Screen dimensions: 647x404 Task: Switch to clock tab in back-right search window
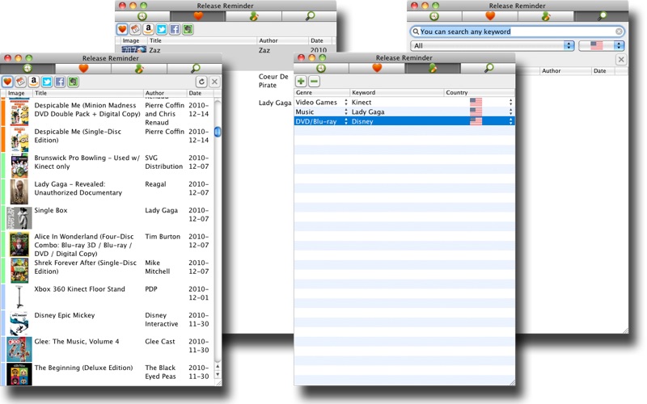pos(434,16)
